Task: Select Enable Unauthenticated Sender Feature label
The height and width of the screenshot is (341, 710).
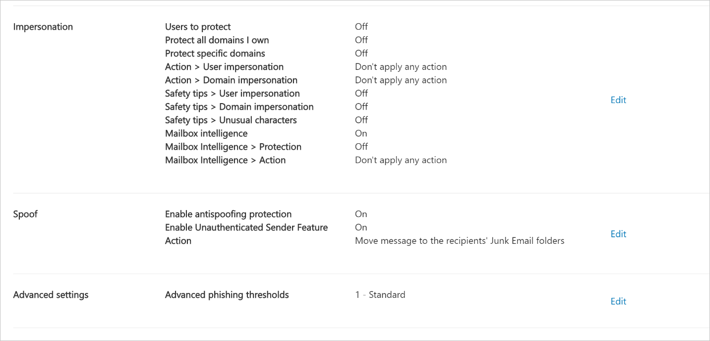Action: point(246,227)
